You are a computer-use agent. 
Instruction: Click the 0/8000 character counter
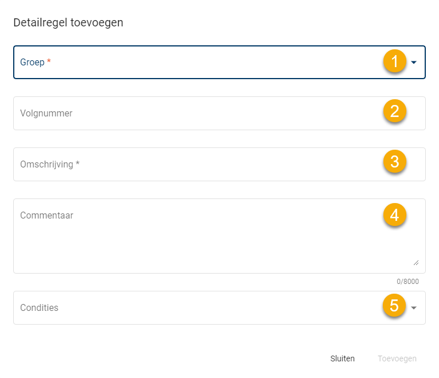[407, 282]
